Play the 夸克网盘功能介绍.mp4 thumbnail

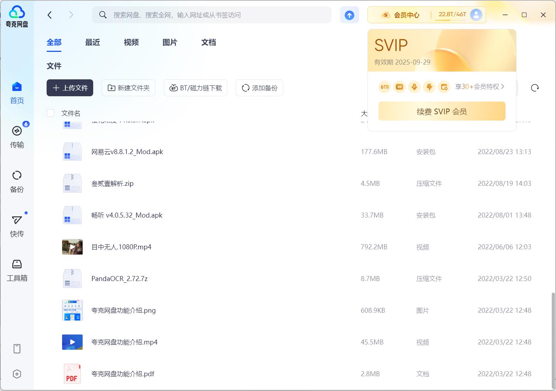pos(72,342)
